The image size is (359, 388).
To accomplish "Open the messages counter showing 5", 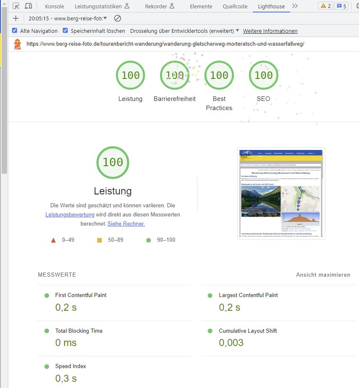I will coord(341,6).
